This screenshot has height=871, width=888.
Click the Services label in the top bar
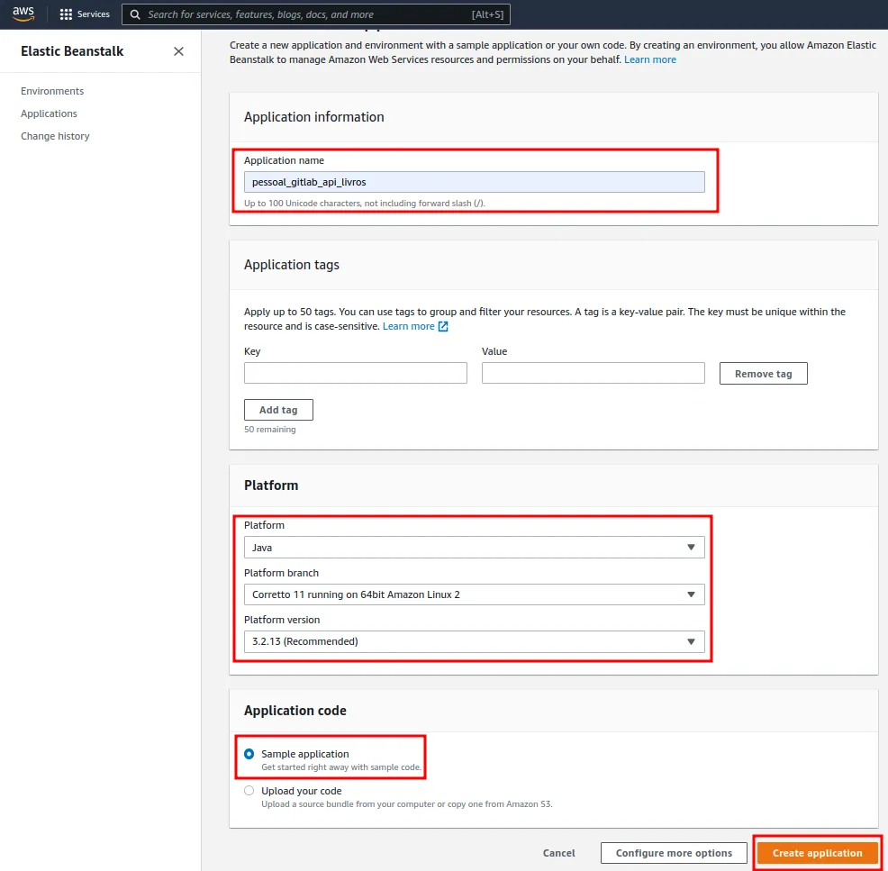point(94,14)
